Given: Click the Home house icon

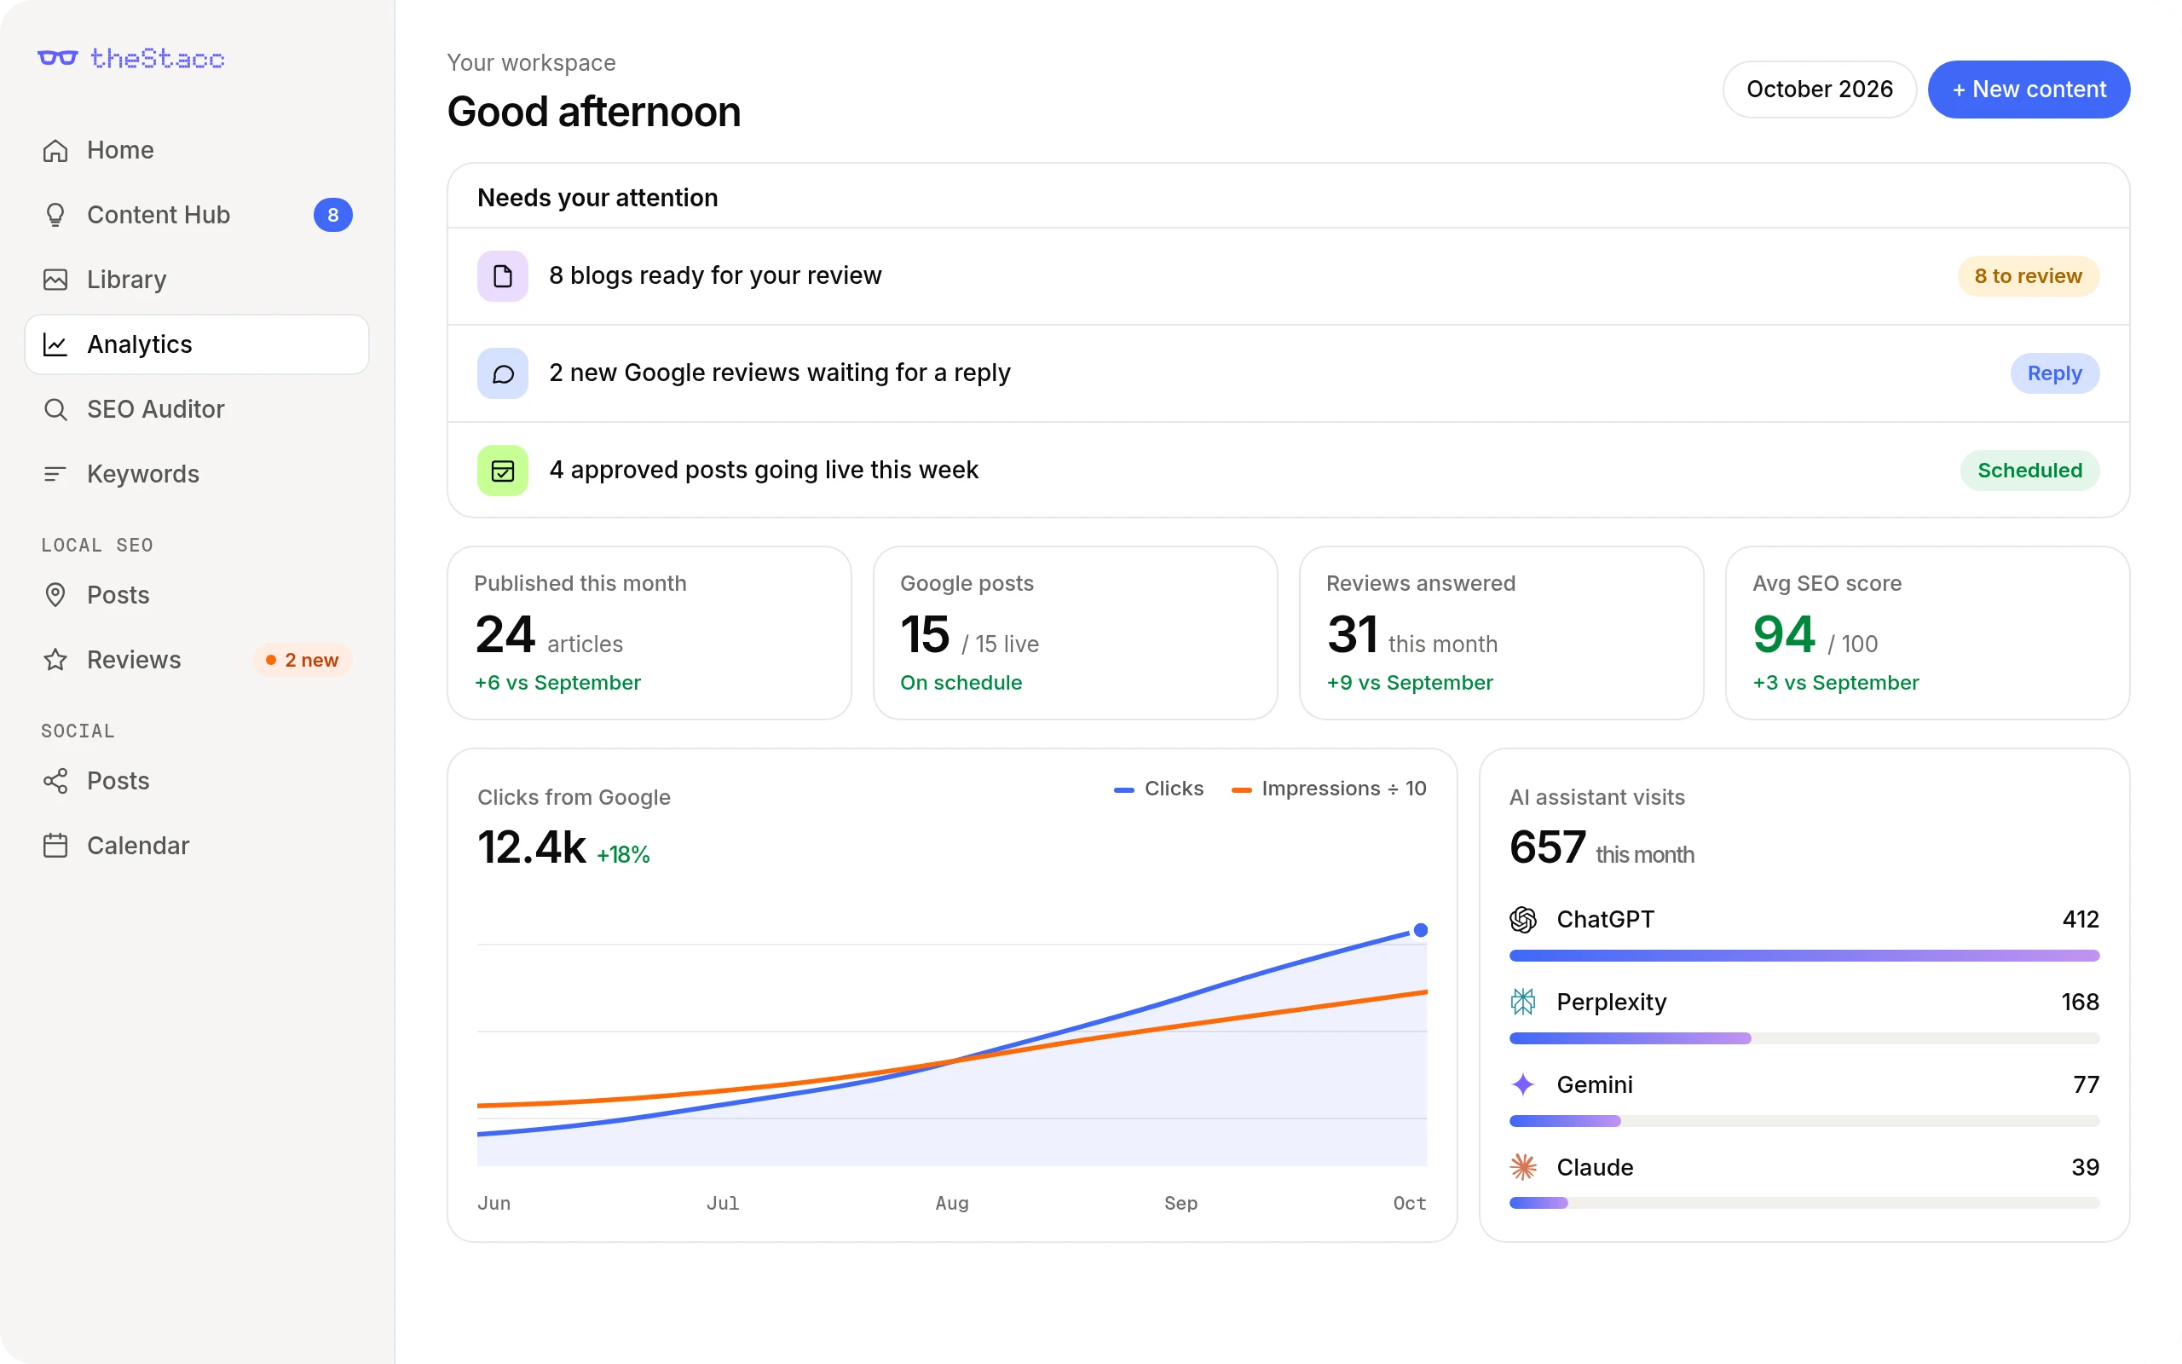Looking at the screenshot, I should coord(55,150).
